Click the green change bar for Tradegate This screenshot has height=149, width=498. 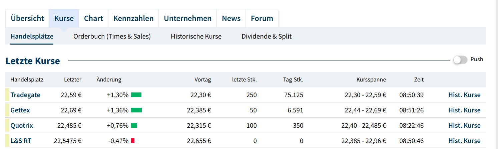click(136, 95)
